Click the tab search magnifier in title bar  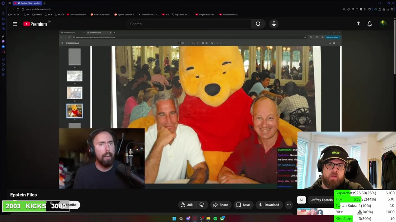click(380, 3)
